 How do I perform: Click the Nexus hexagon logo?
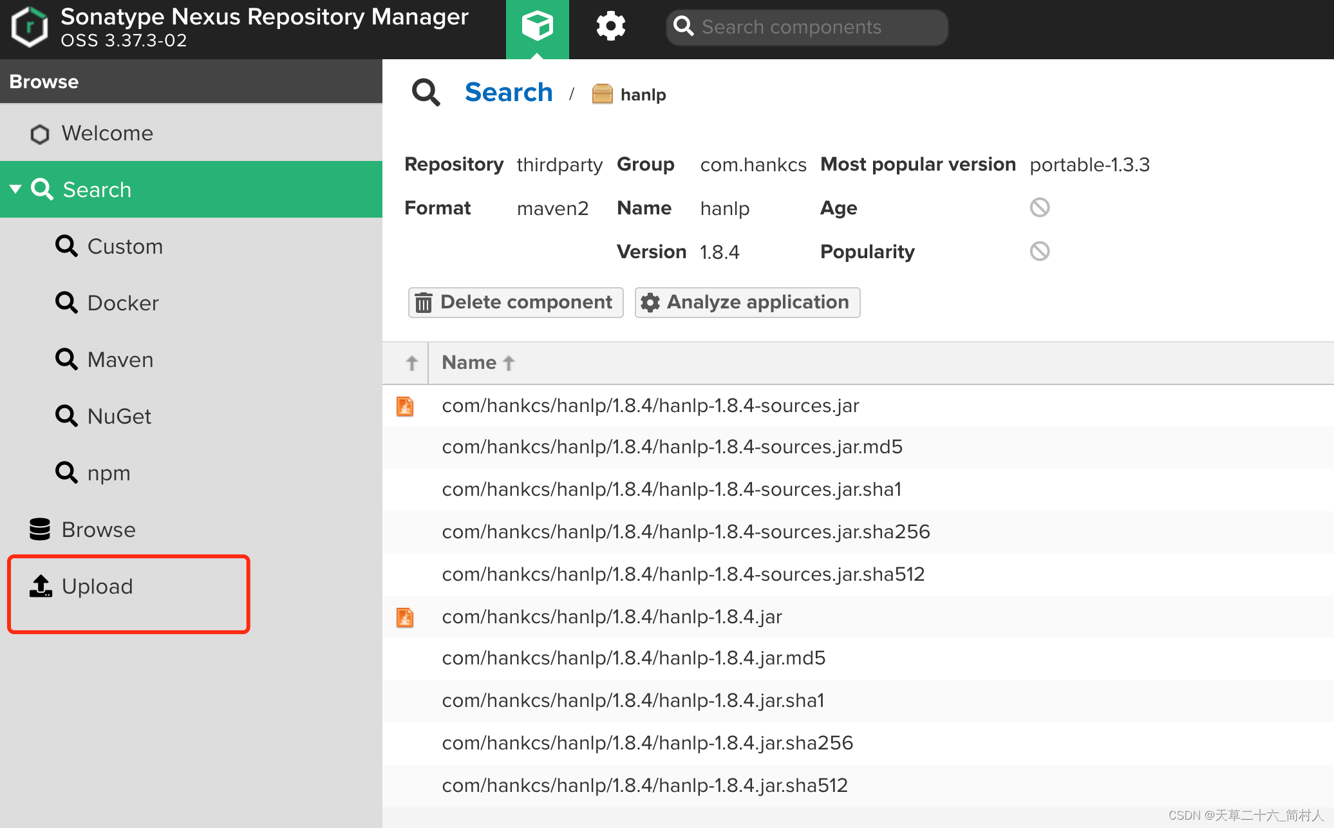tap(30, 27)
